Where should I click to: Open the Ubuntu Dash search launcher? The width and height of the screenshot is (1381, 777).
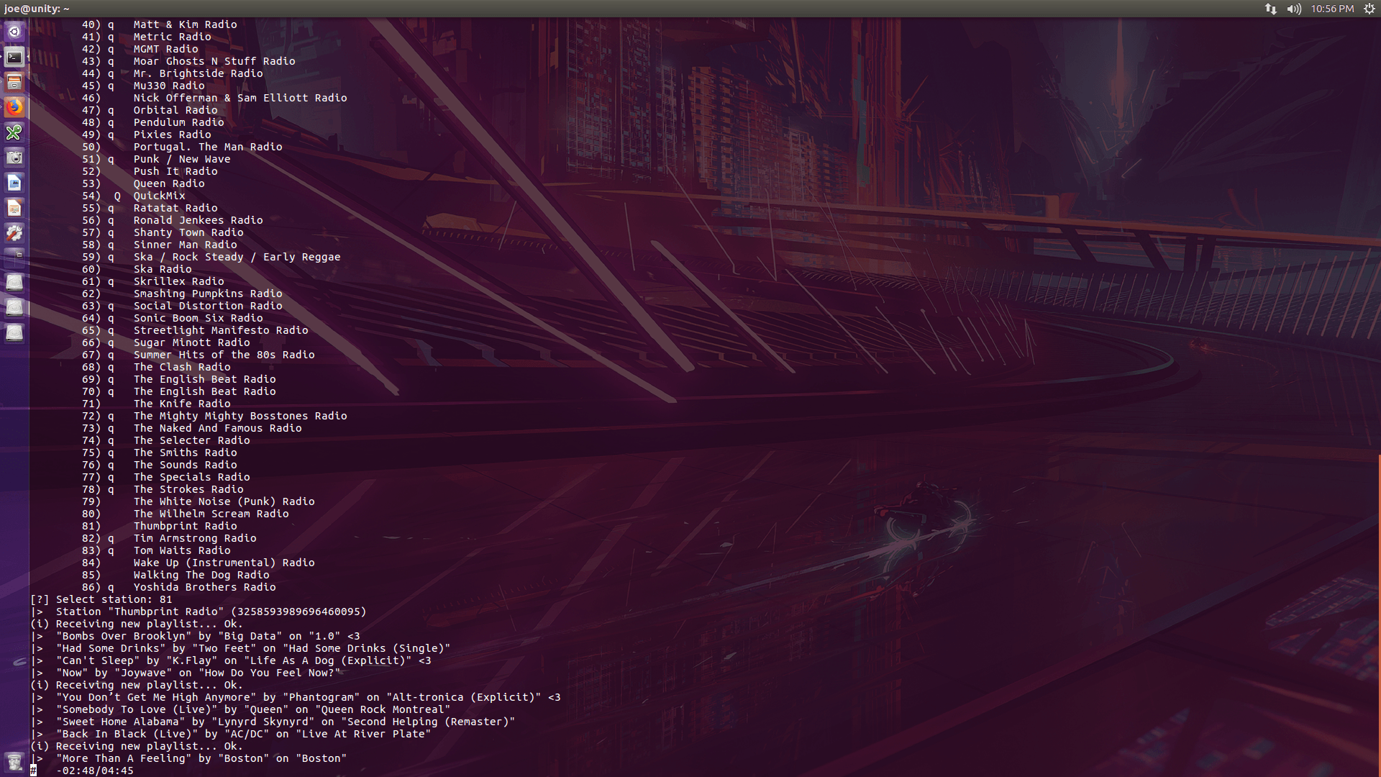coord(14,32)
